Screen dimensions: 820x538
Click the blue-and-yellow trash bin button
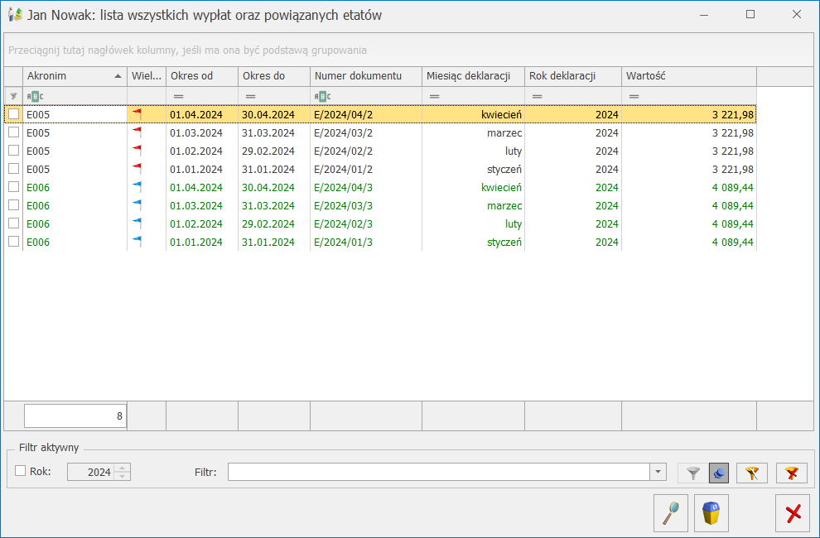[x=711, y=513]
